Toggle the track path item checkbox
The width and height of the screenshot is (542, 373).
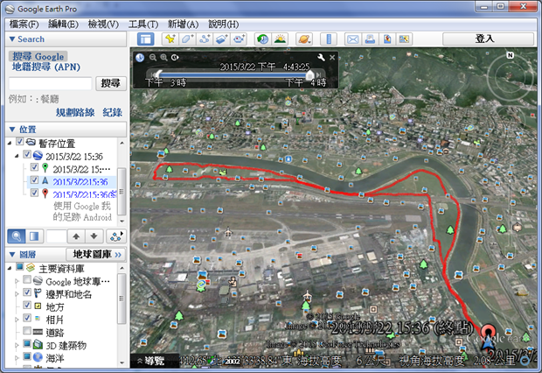click(34, 179)
